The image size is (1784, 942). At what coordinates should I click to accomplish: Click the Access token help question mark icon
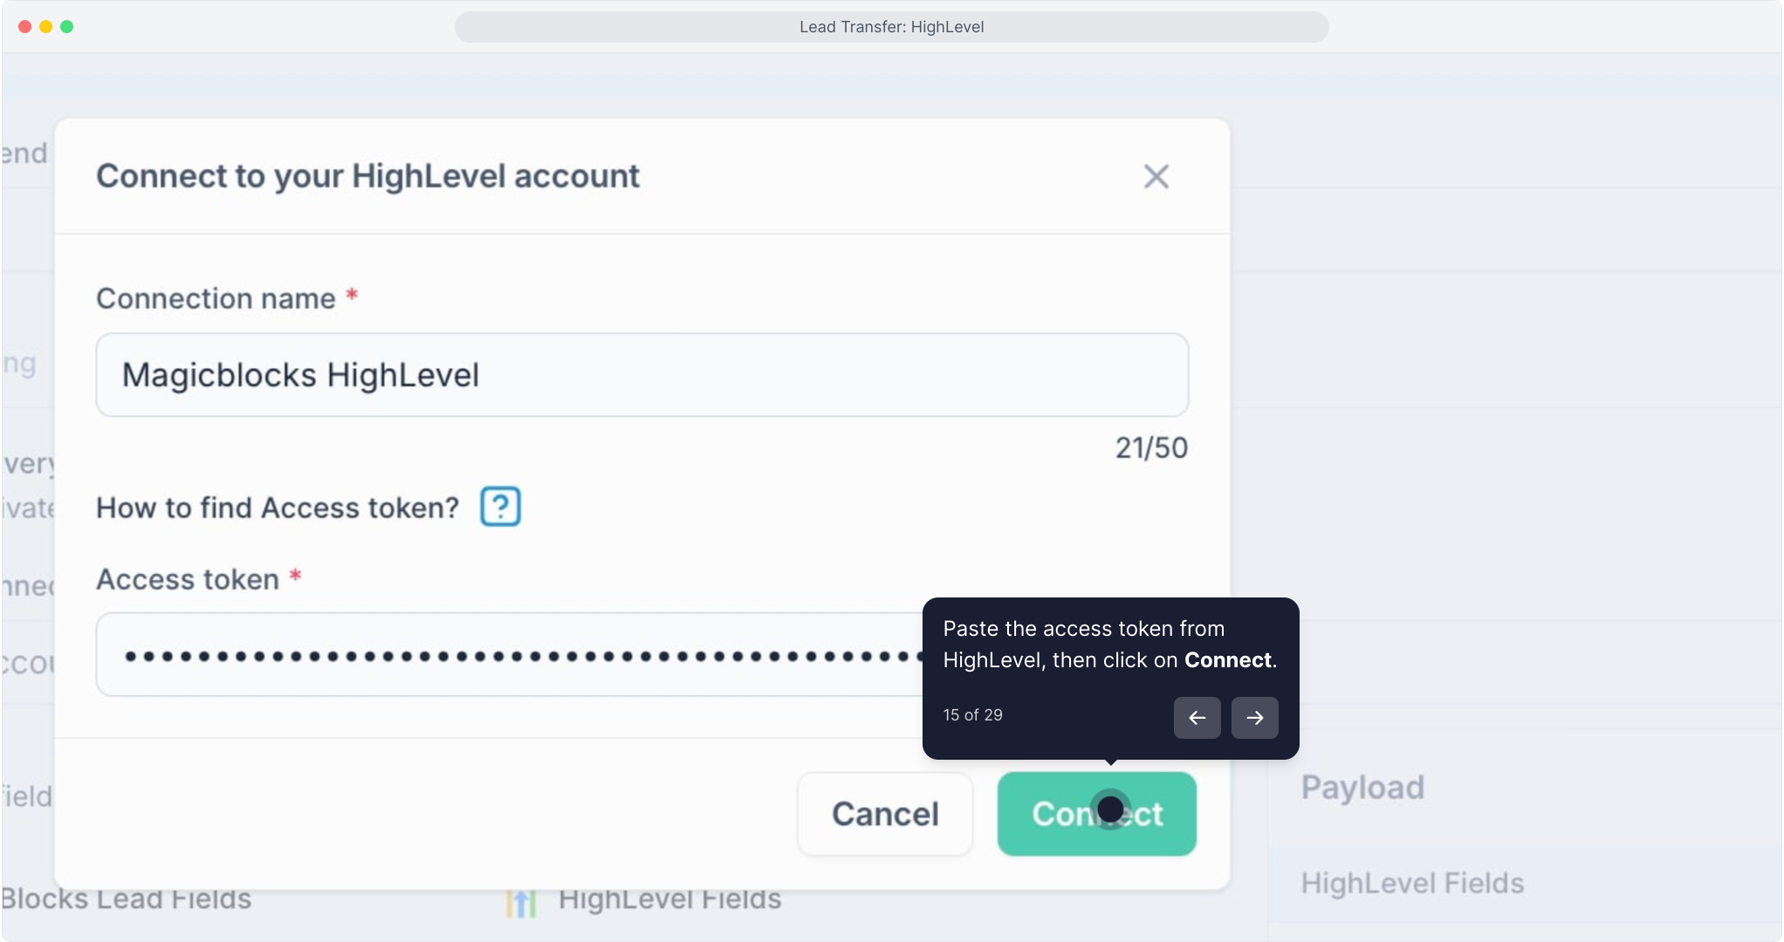click(x=500, y=507)
